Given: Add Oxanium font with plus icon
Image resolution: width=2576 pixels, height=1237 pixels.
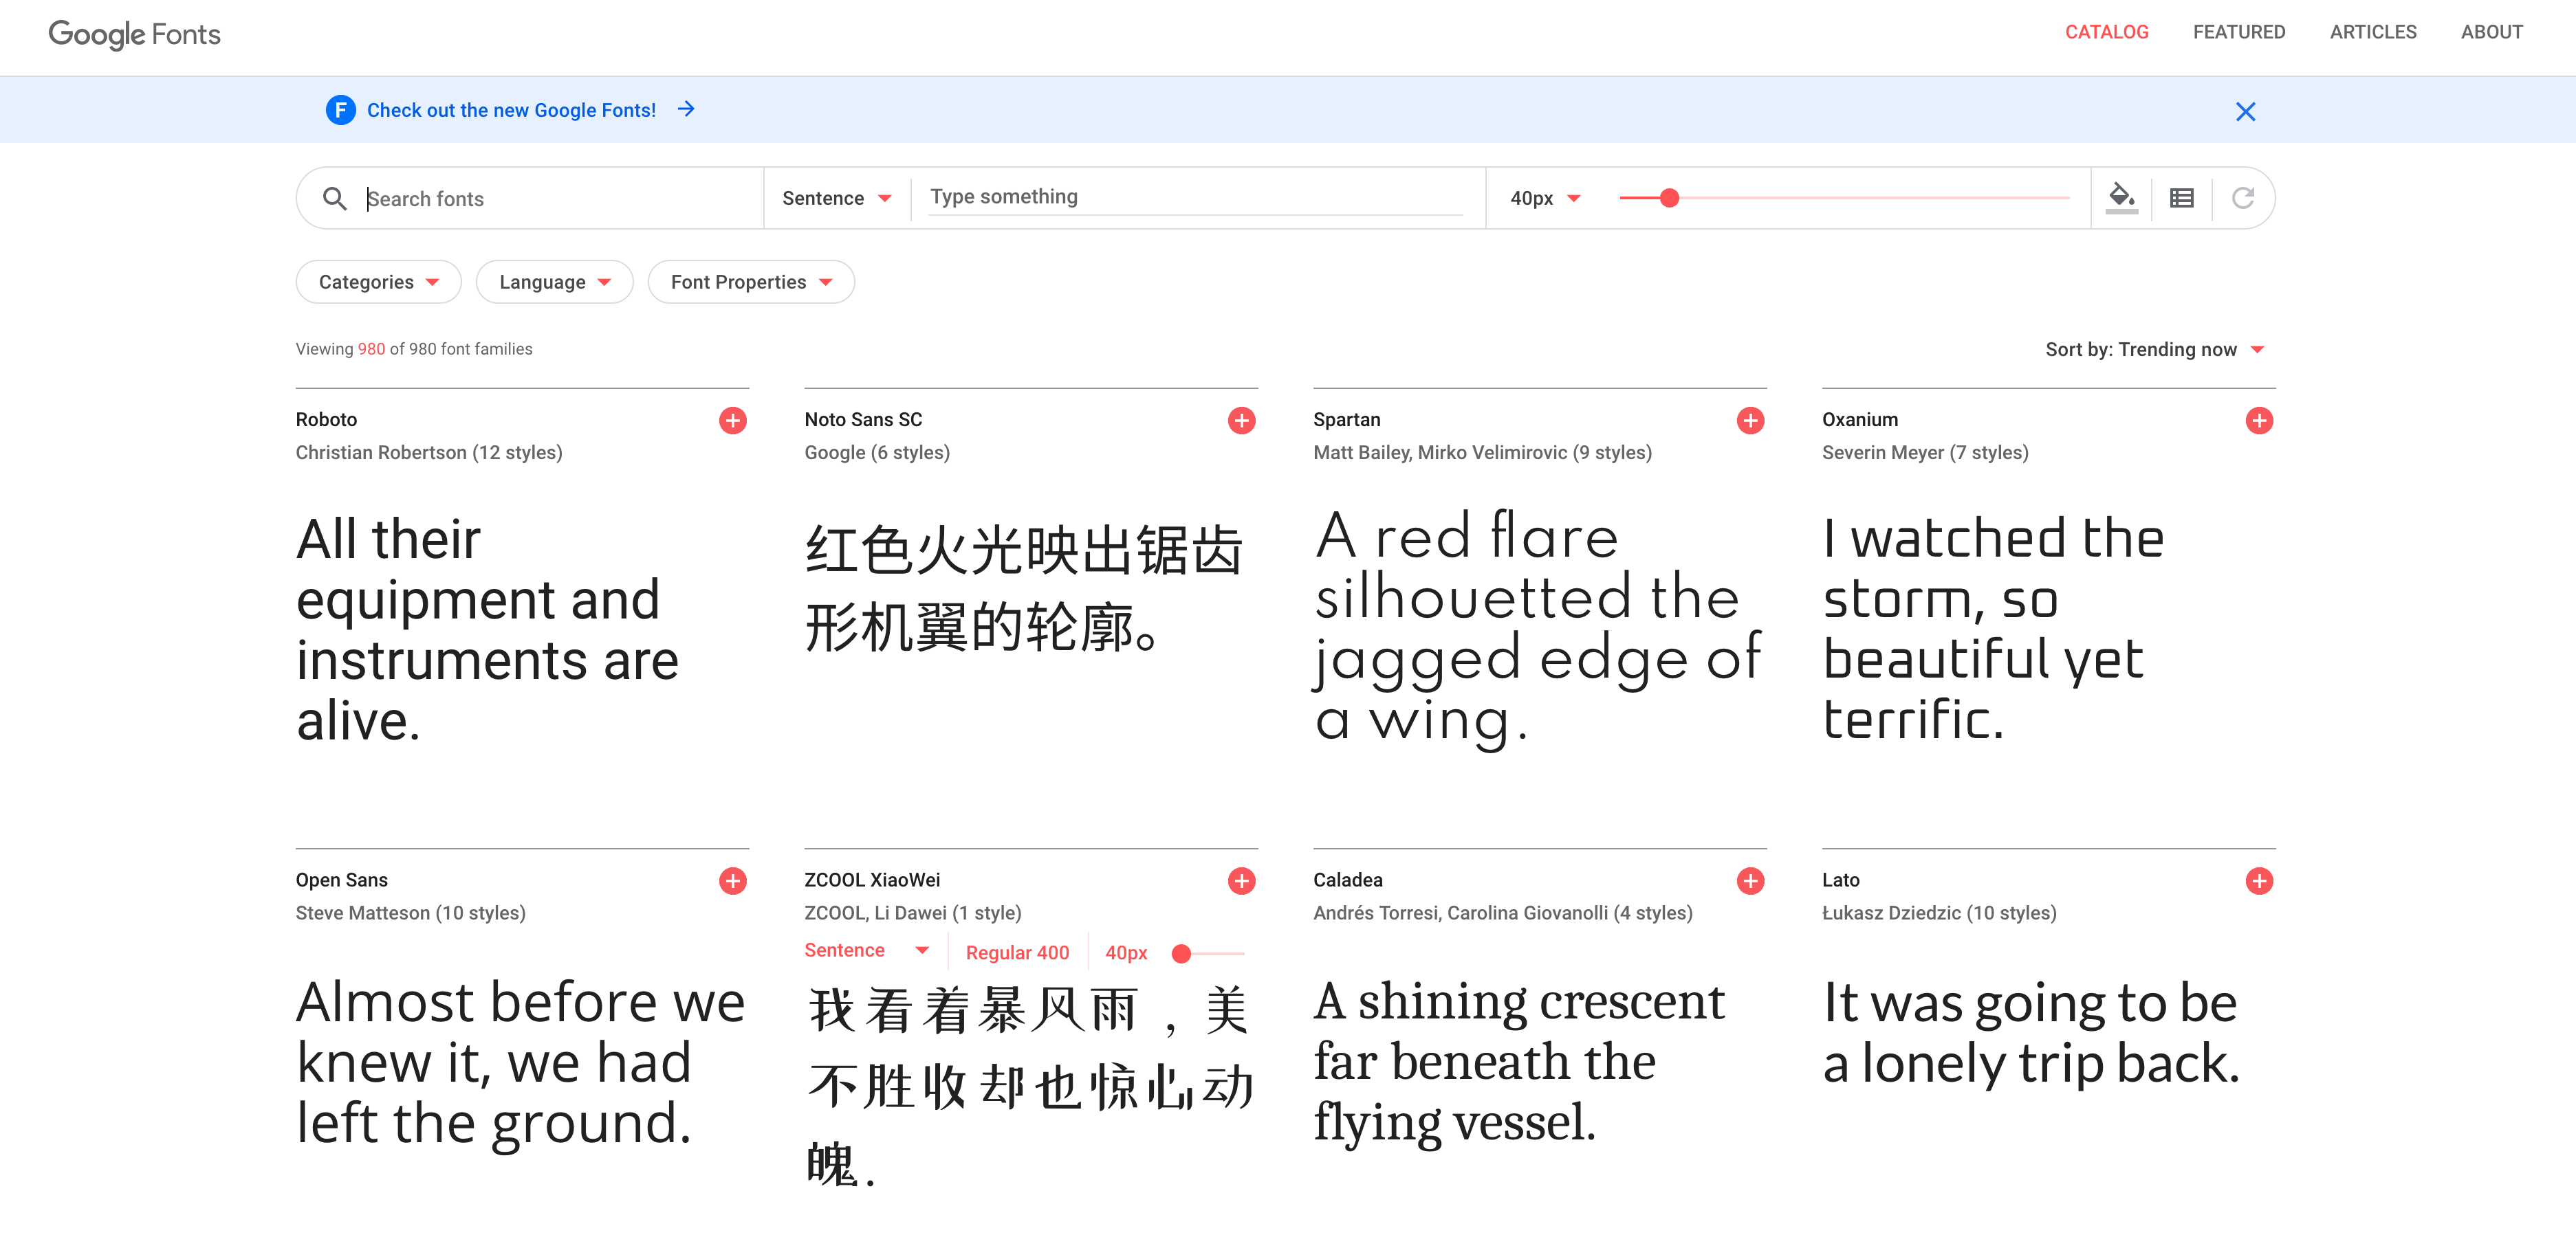Looking at the screenshot, I should tap(2259, 421).
